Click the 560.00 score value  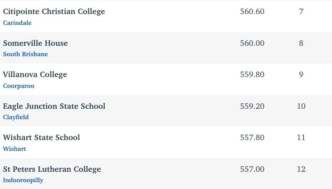(252, 43)
